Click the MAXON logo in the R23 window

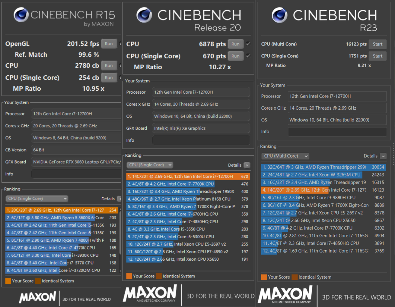[x=285, y=294]
